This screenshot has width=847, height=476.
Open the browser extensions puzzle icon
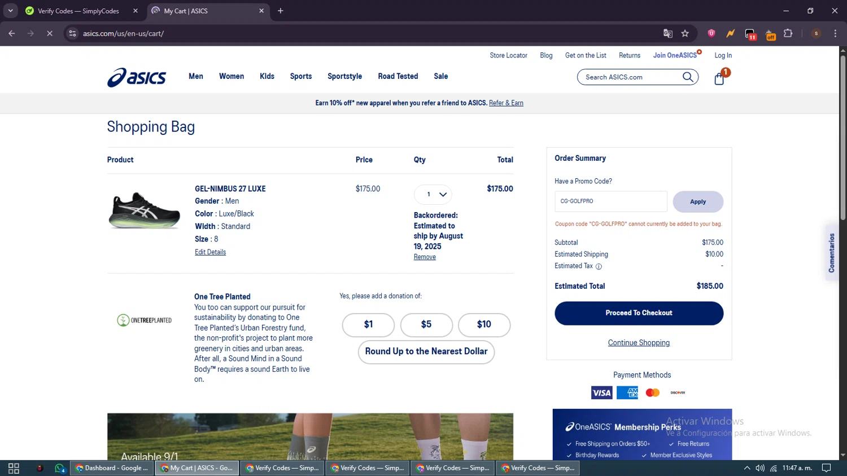pyautogui.click(x=788, y=33)
